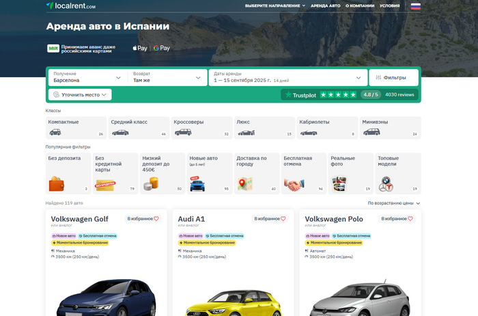Click the photos icon in Реальные фото
The width and height of the screenshot is (478, 316).
(x=339, y=184)
